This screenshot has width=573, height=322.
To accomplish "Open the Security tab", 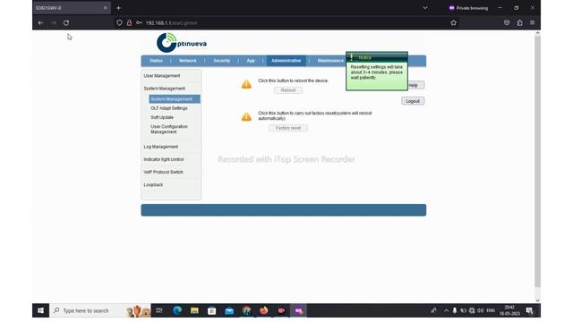I will pyautogui.click(x=222, y=61).
